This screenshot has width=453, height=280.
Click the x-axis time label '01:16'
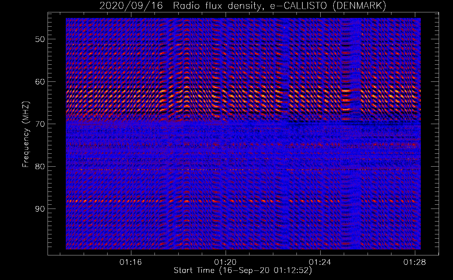click(x=131, y=262)
